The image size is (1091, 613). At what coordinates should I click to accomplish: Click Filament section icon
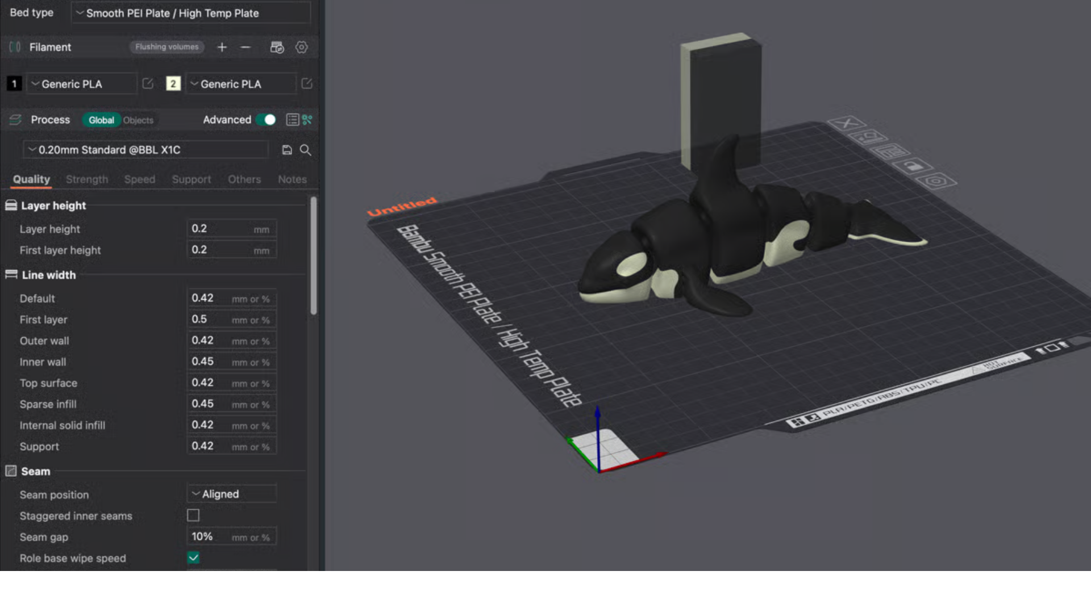[x=15, y=47]
